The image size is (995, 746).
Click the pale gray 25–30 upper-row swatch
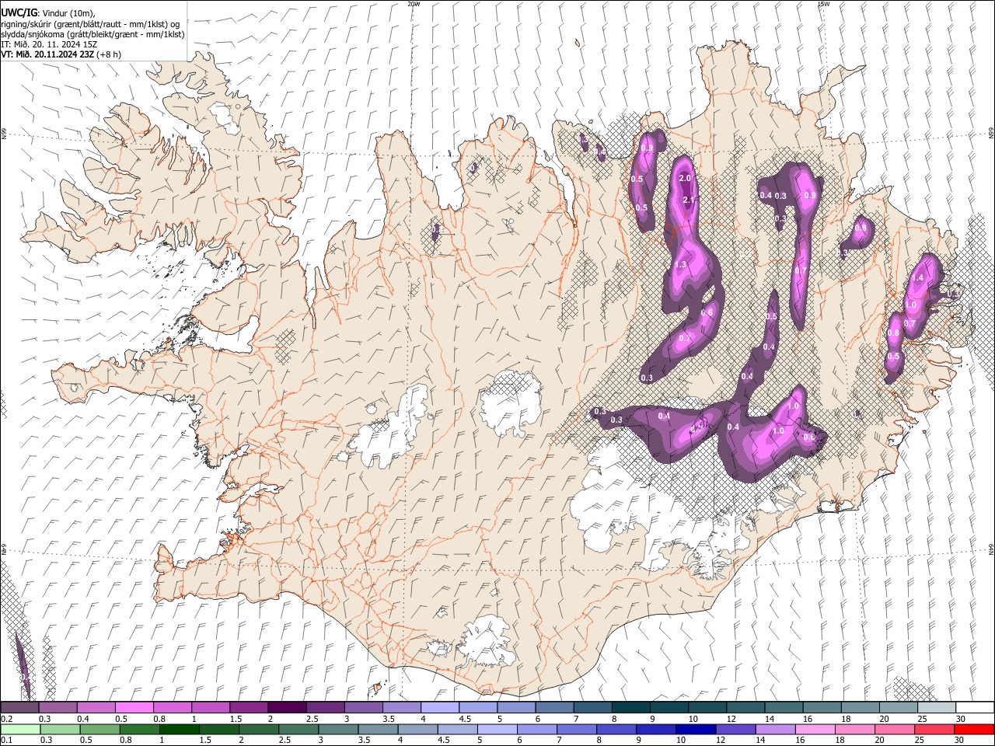coord(936,707)
